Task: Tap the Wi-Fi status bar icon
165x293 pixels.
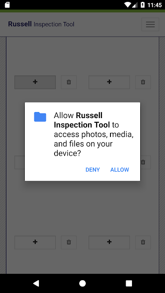Action: [127, 5]
